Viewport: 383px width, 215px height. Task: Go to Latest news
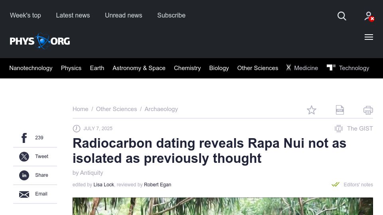tap(73, 16)
